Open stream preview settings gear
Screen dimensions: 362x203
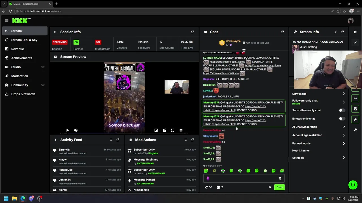(x=181, y=130)
